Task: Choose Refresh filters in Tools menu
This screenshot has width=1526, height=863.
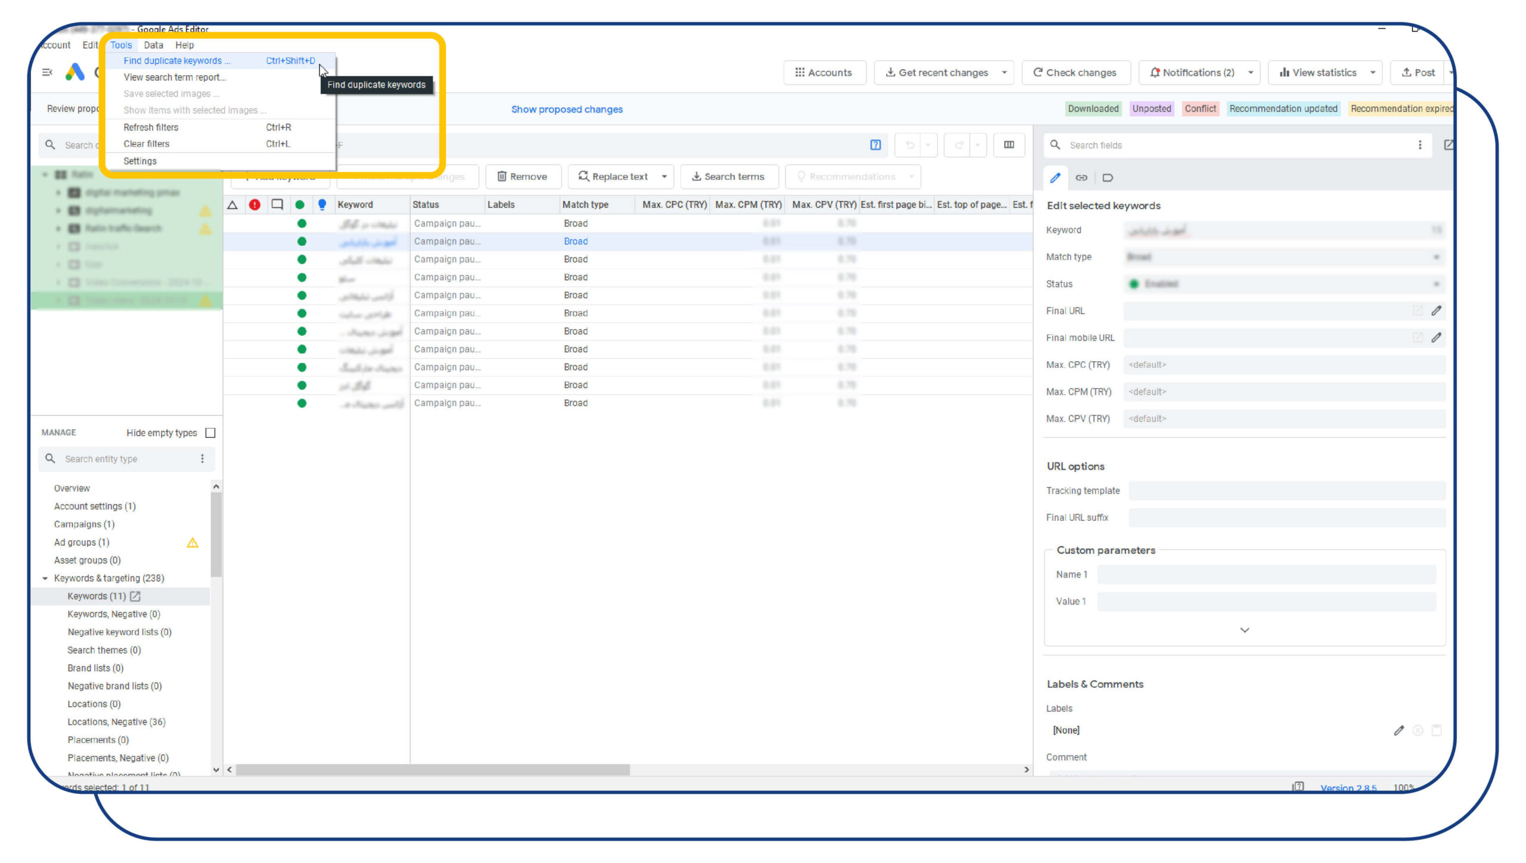Action: pyautogui.click(x=221, y=128)
